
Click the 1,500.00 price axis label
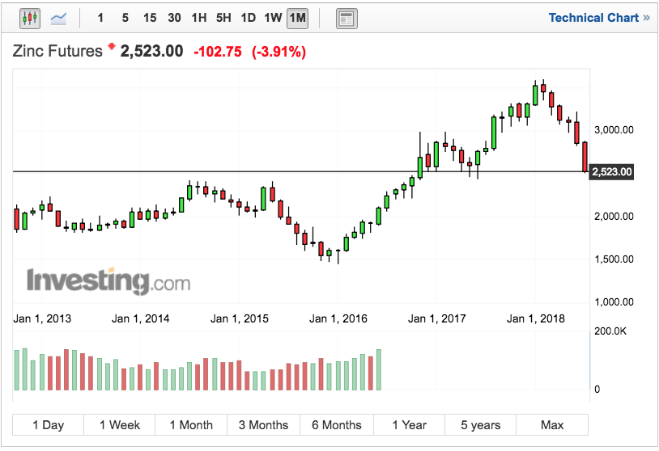pos(614,259)
